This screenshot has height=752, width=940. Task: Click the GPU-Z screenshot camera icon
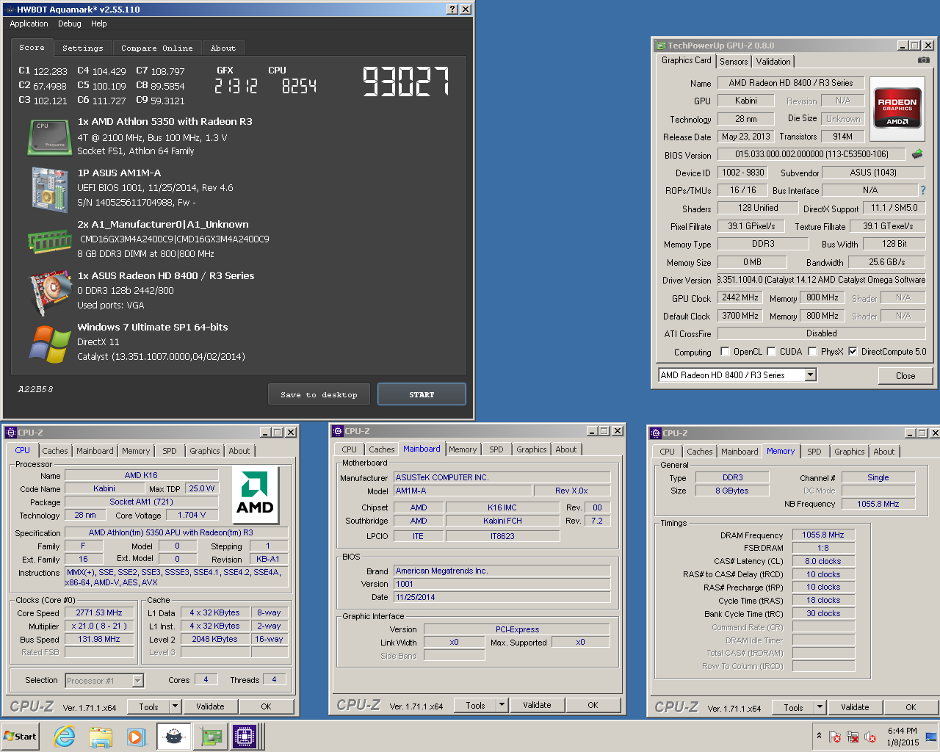click(x=924, y=60)
